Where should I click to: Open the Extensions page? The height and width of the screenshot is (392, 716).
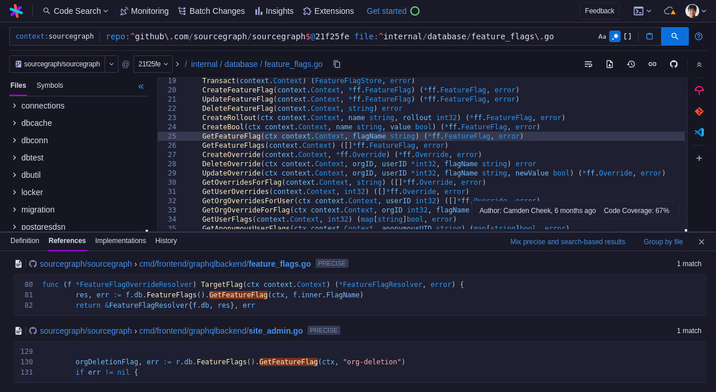coord(328,11)
